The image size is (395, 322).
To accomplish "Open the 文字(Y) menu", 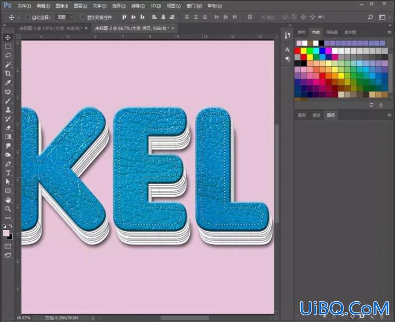I will pos(100,6).
